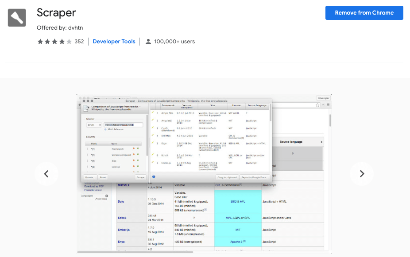Click the vertical scrollbar of previewed Wikipedia page
The image size is (410, 257).
pyautogui.click(x=330, y=121)
